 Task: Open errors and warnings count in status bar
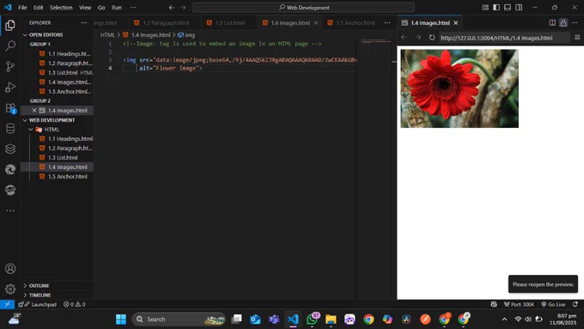tap(74, 304)
